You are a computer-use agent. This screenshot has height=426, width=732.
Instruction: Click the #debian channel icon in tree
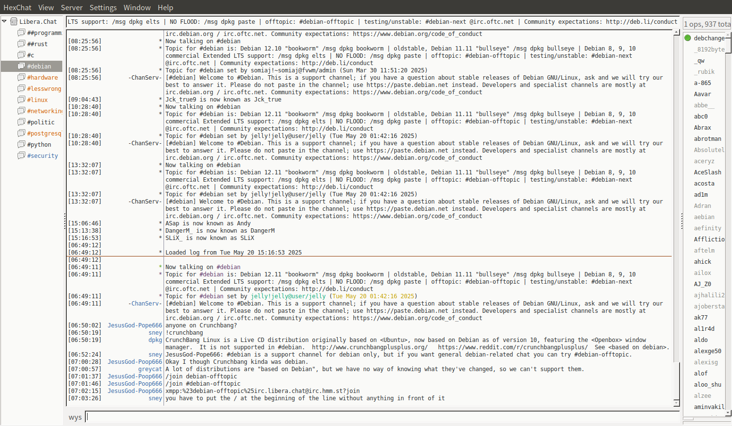(21, 66)
